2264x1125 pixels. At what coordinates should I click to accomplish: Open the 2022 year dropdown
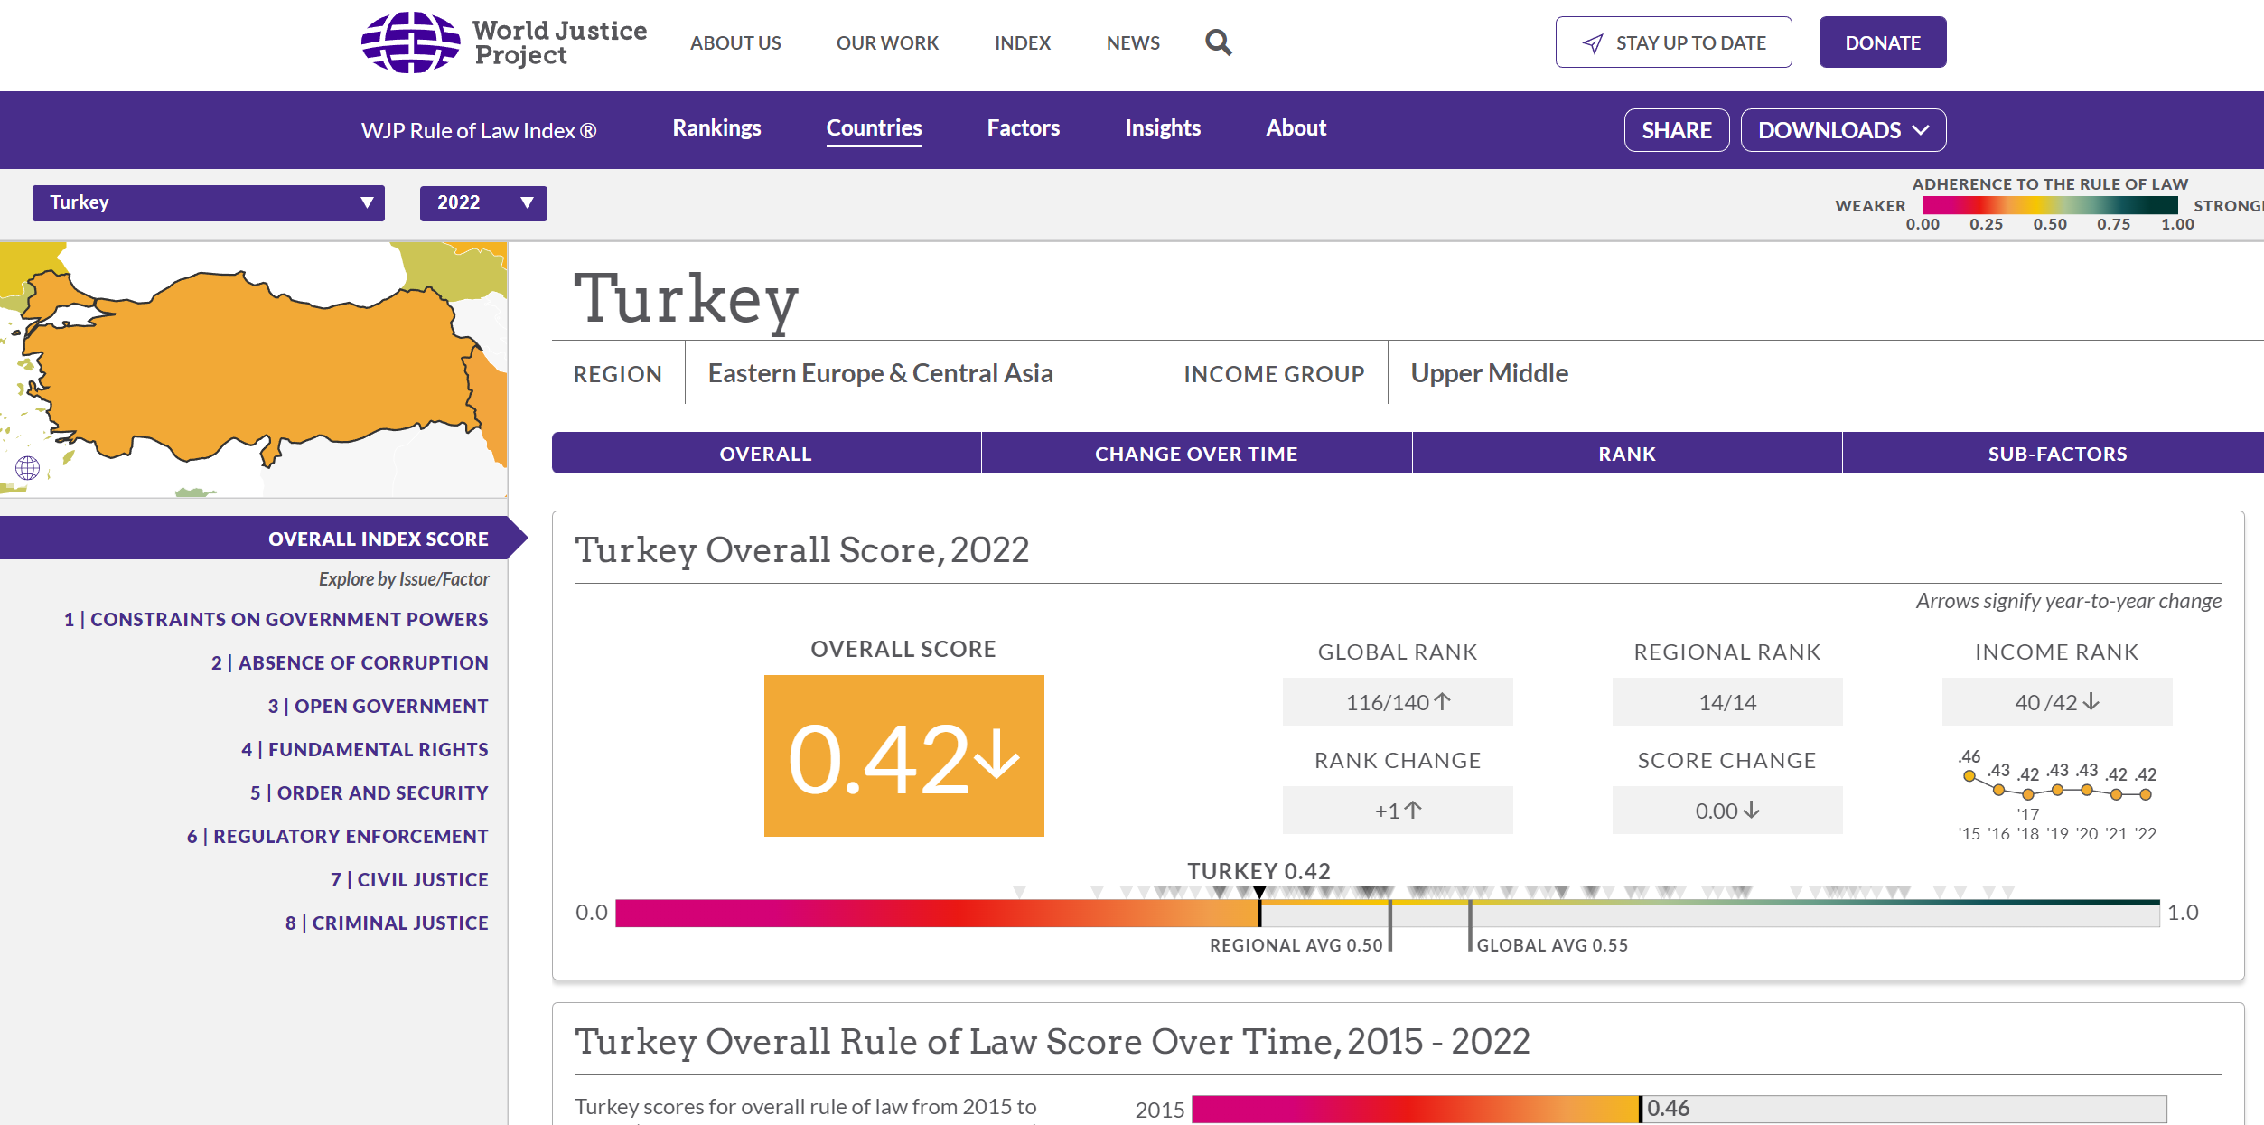click(482, 202)
